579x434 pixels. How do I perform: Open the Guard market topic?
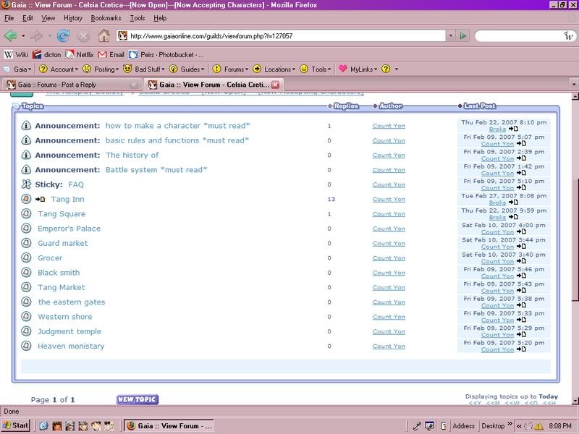[63, 243]
